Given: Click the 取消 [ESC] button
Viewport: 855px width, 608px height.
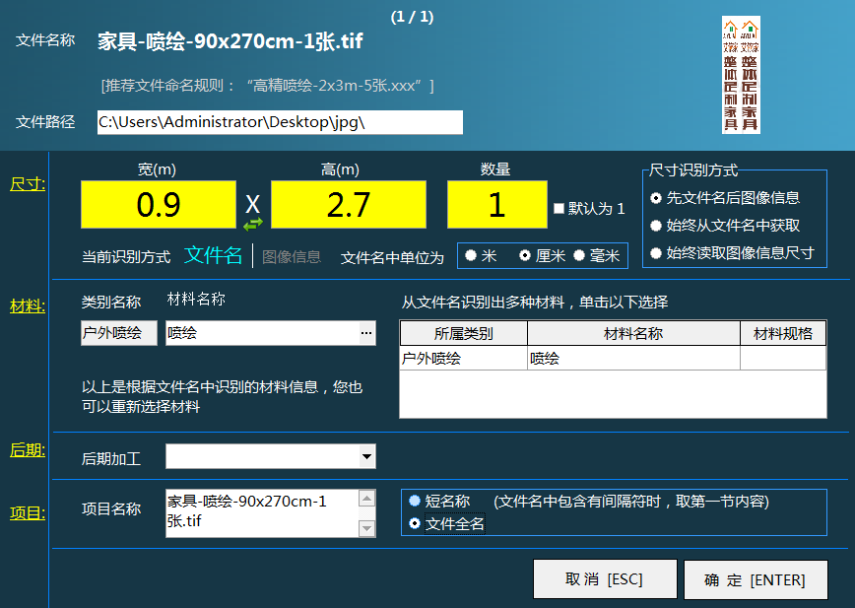Looking at the screenshot, I should [x=605, y=579].
